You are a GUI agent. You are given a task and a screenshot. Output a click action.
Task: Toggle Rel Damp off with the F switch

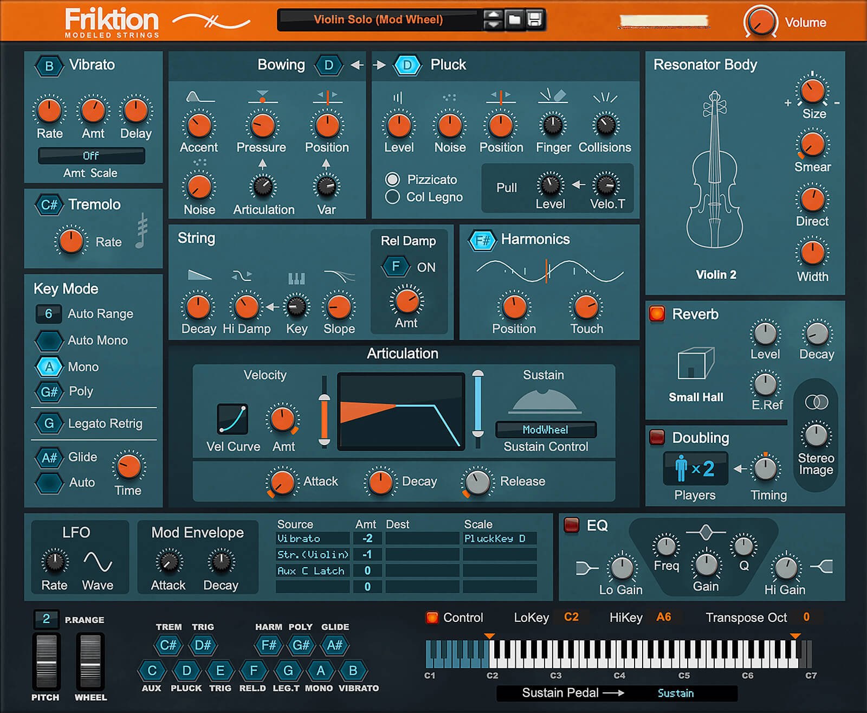396,267
